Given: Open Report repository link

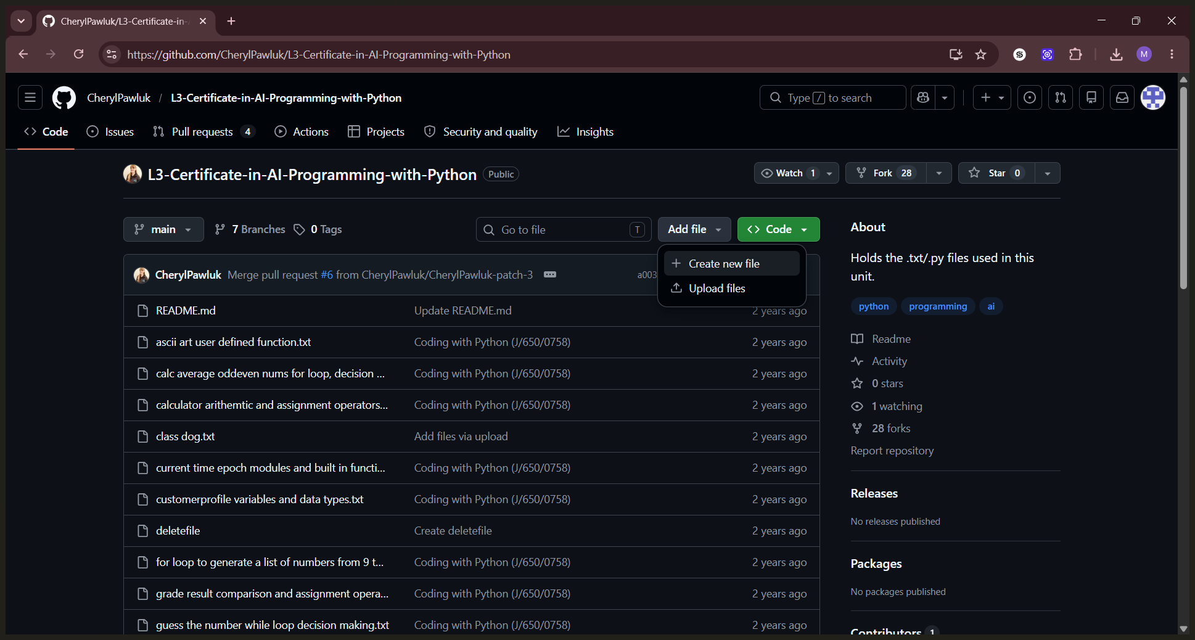Looking at the screenshot, I should tap(892, 451).
